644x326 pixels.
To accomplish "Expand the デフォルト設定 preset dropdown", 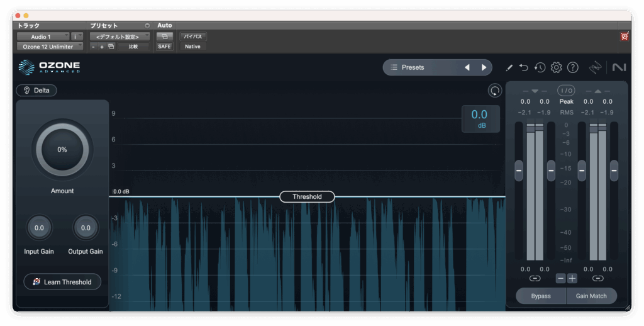I will coord(119,37).
